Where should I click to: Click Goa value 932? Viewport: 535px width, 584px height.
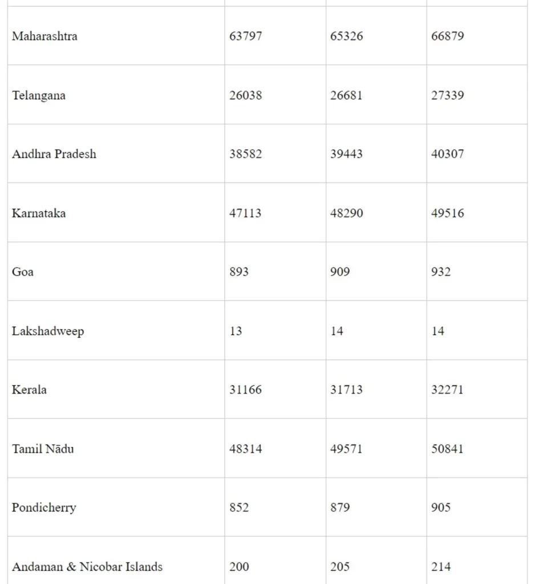441,272
